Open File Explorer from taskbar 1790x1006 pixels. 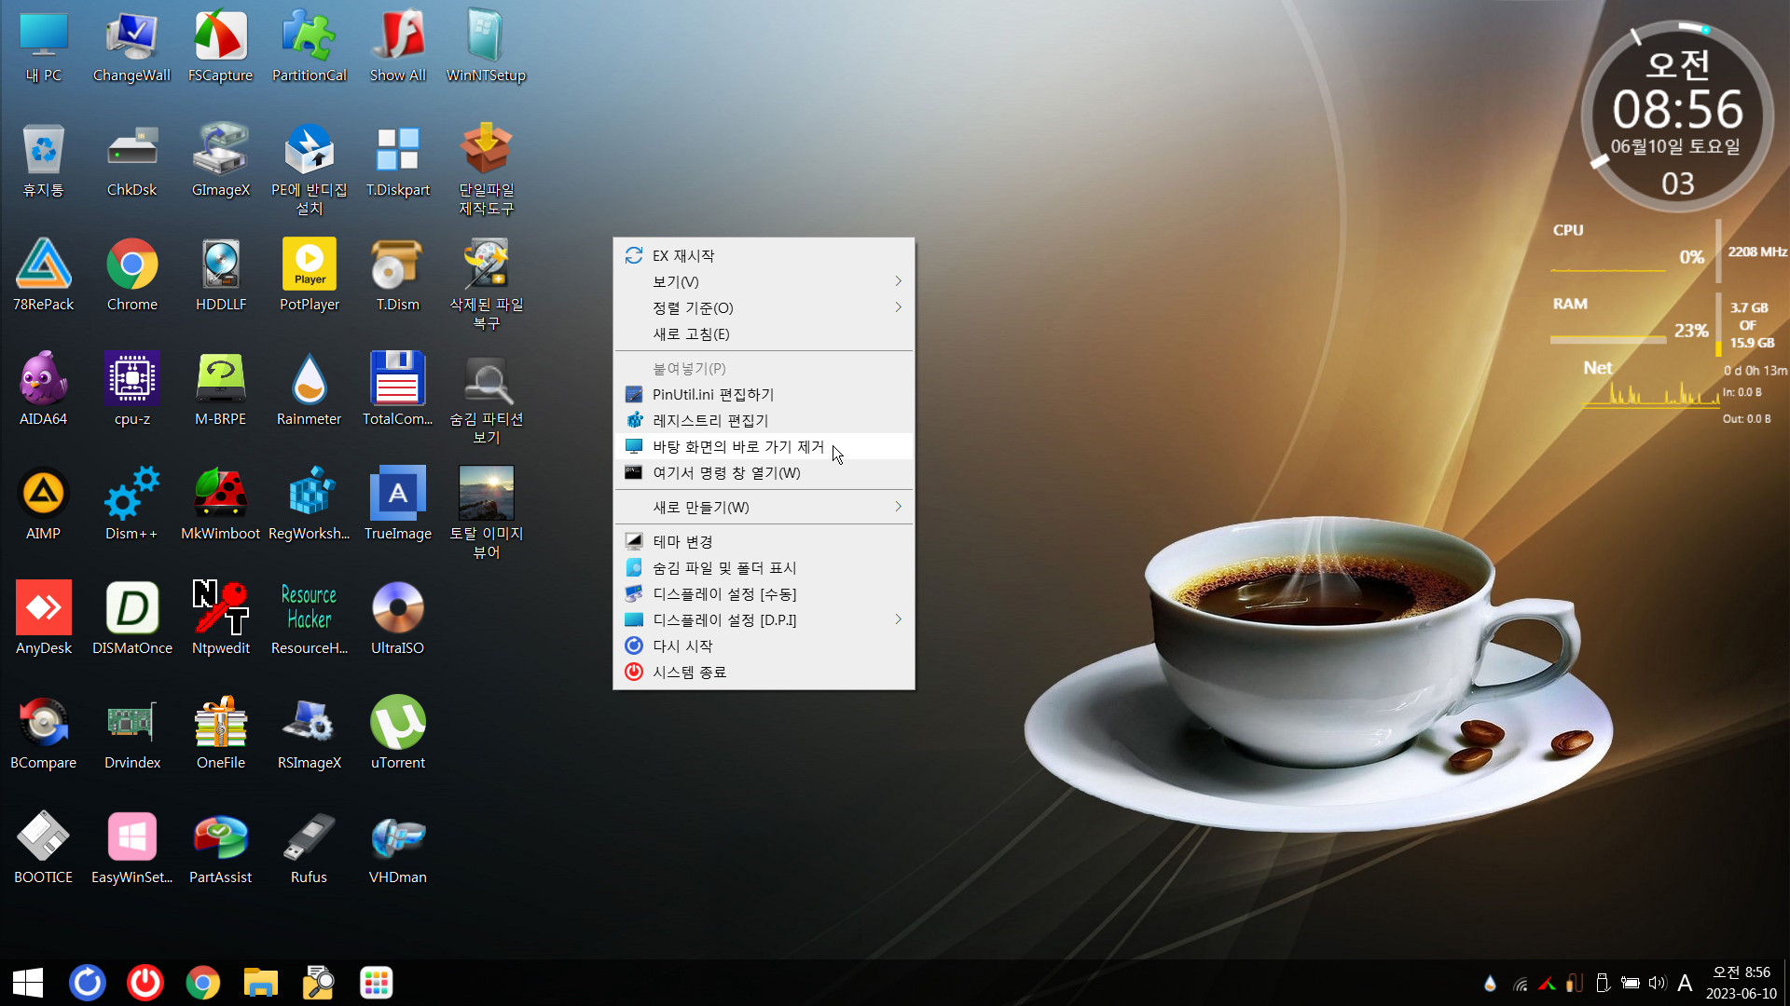click(261, 983)
